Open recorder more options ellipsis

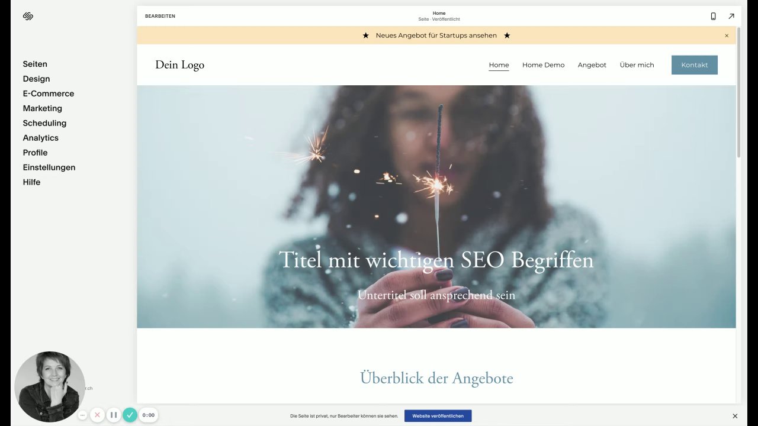tap(82, 415)
